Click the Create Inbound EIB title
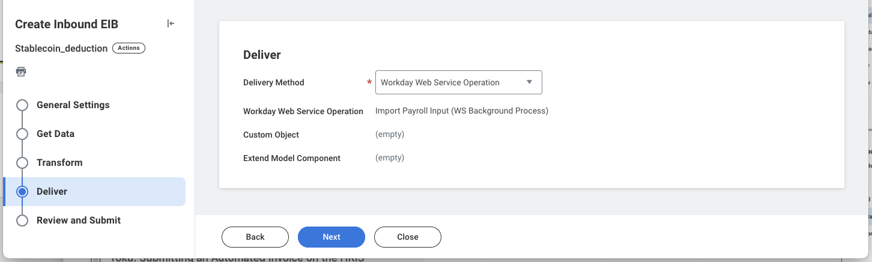Image resolution: width=872 pixels, height=262 pixels. click(x=67, y=24)
